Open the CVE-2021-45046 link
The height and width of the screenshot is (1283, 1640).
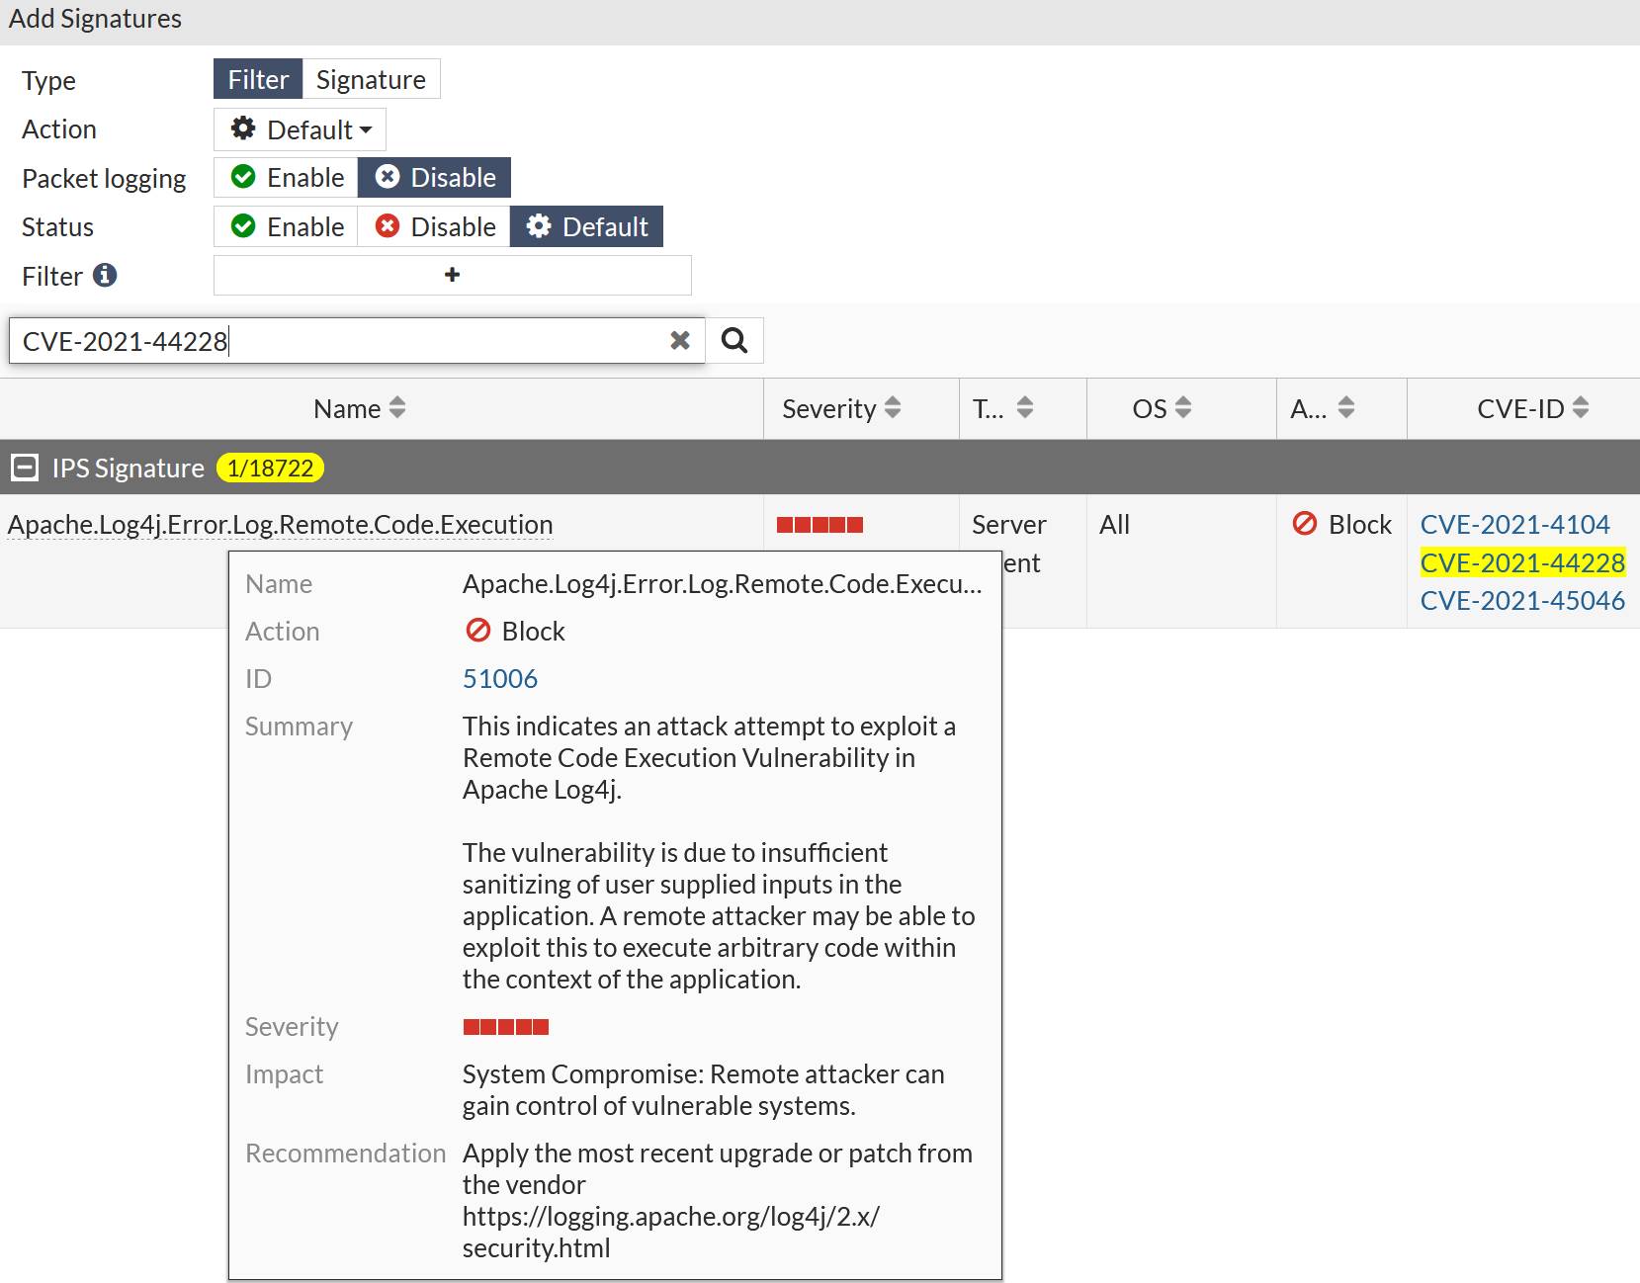[1522, 600]
